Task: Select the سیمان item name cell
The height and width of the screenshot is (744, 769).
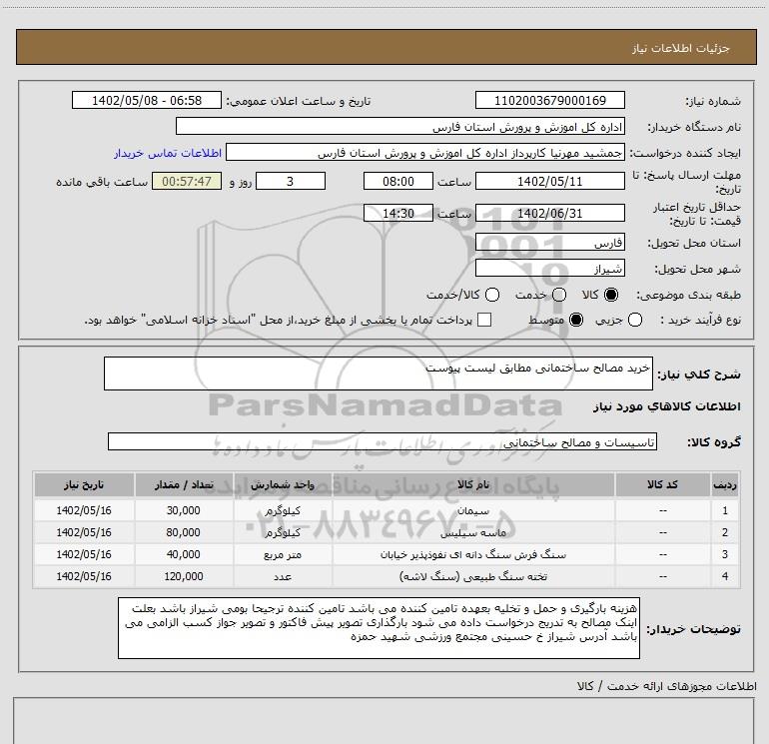Action: (x=473, y=510)
